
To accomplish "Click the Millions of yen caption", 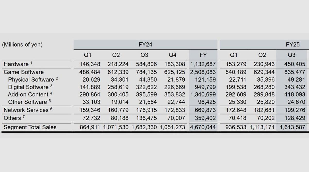I will click(22, 45).
